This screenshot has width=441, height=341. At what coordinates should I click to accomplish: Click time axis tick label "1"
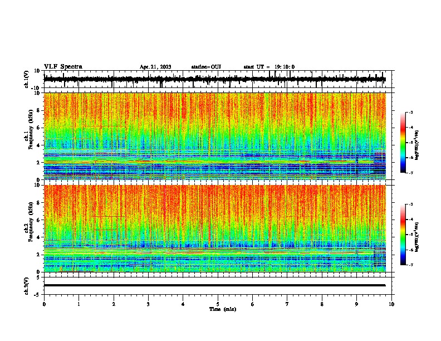point(79,304)
